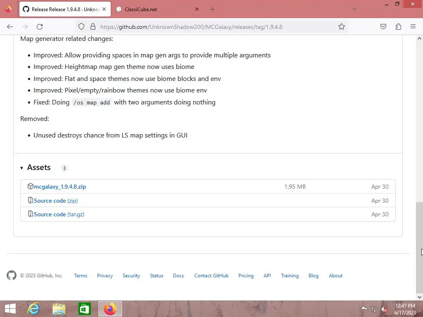
Task: Select the Release 1.9.4.8 GitHub tab
Action: [65, 9]
